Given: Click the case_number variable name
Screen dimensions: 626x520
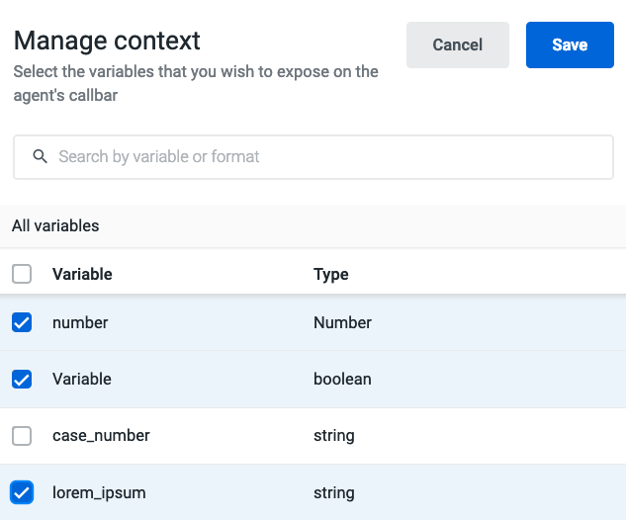Looking at the screenshot, I should coord(101,435).
